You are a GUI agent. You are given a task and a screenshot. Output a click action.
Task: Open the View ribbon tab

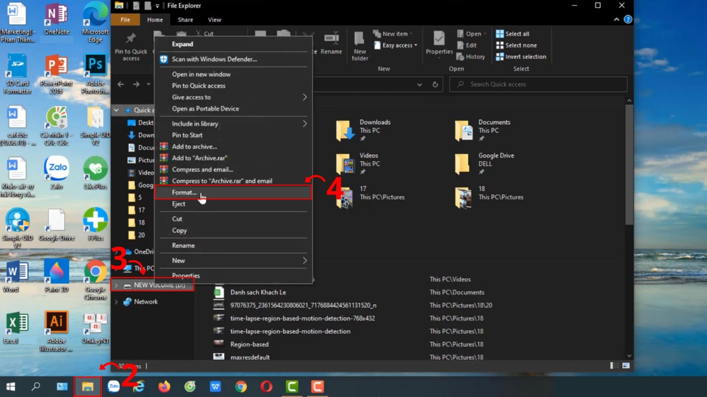pos(214,19)
